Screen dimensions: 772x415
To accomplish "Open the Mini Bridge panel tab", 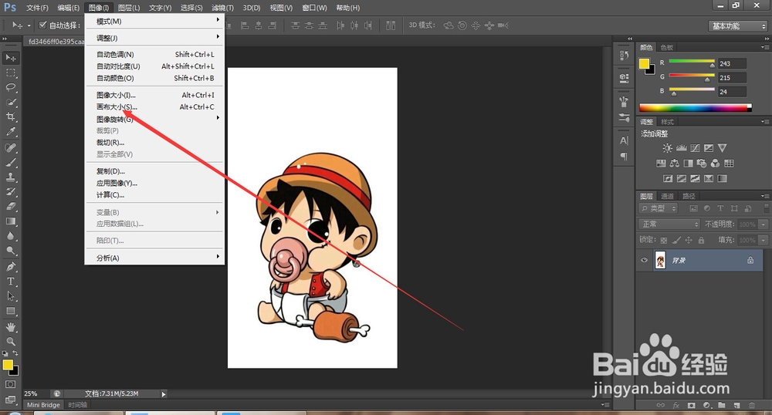I will coord(43,405).
